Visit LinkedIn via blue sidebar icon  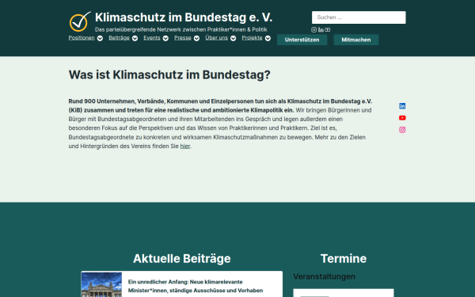point(402,106)
